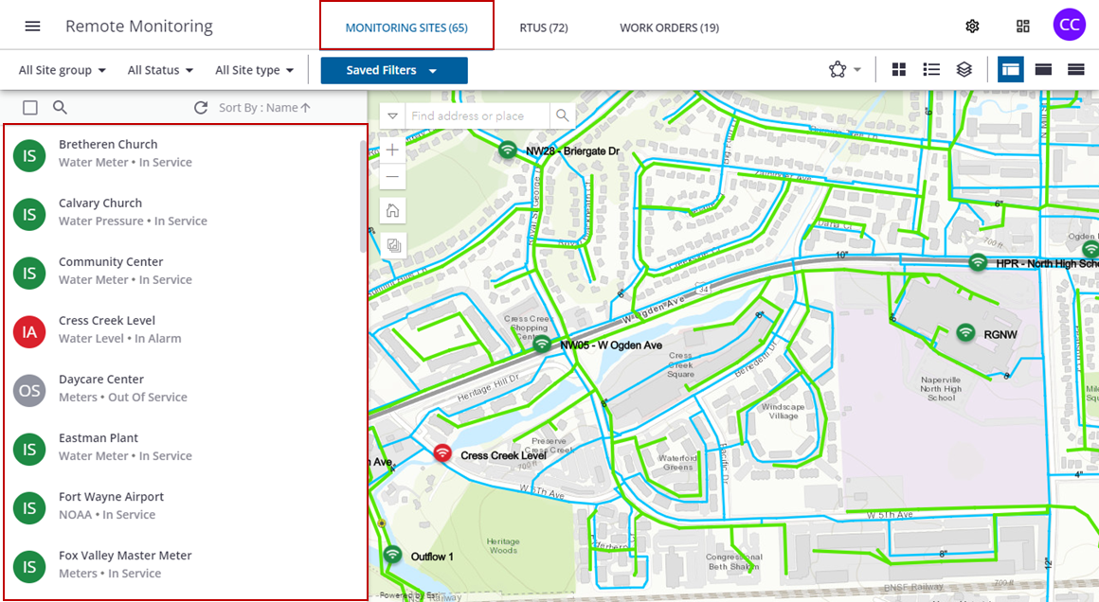Zoom in on the map

(x=392, y=150)
